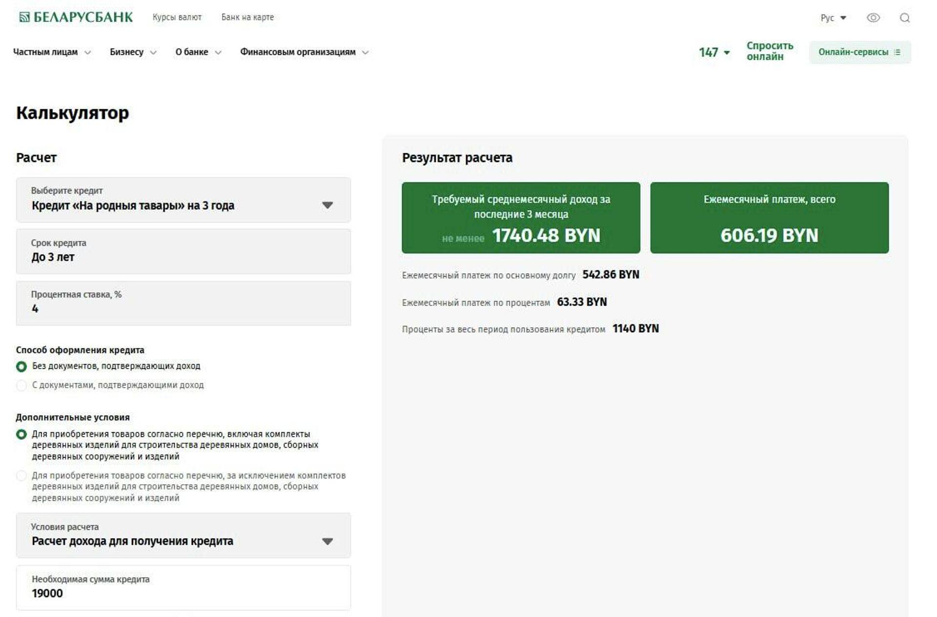The height and width of the screenshot is (617, 937).
Task: Click the list icon in Онлайн-сервисы
Action: click(x=897, y=52)
